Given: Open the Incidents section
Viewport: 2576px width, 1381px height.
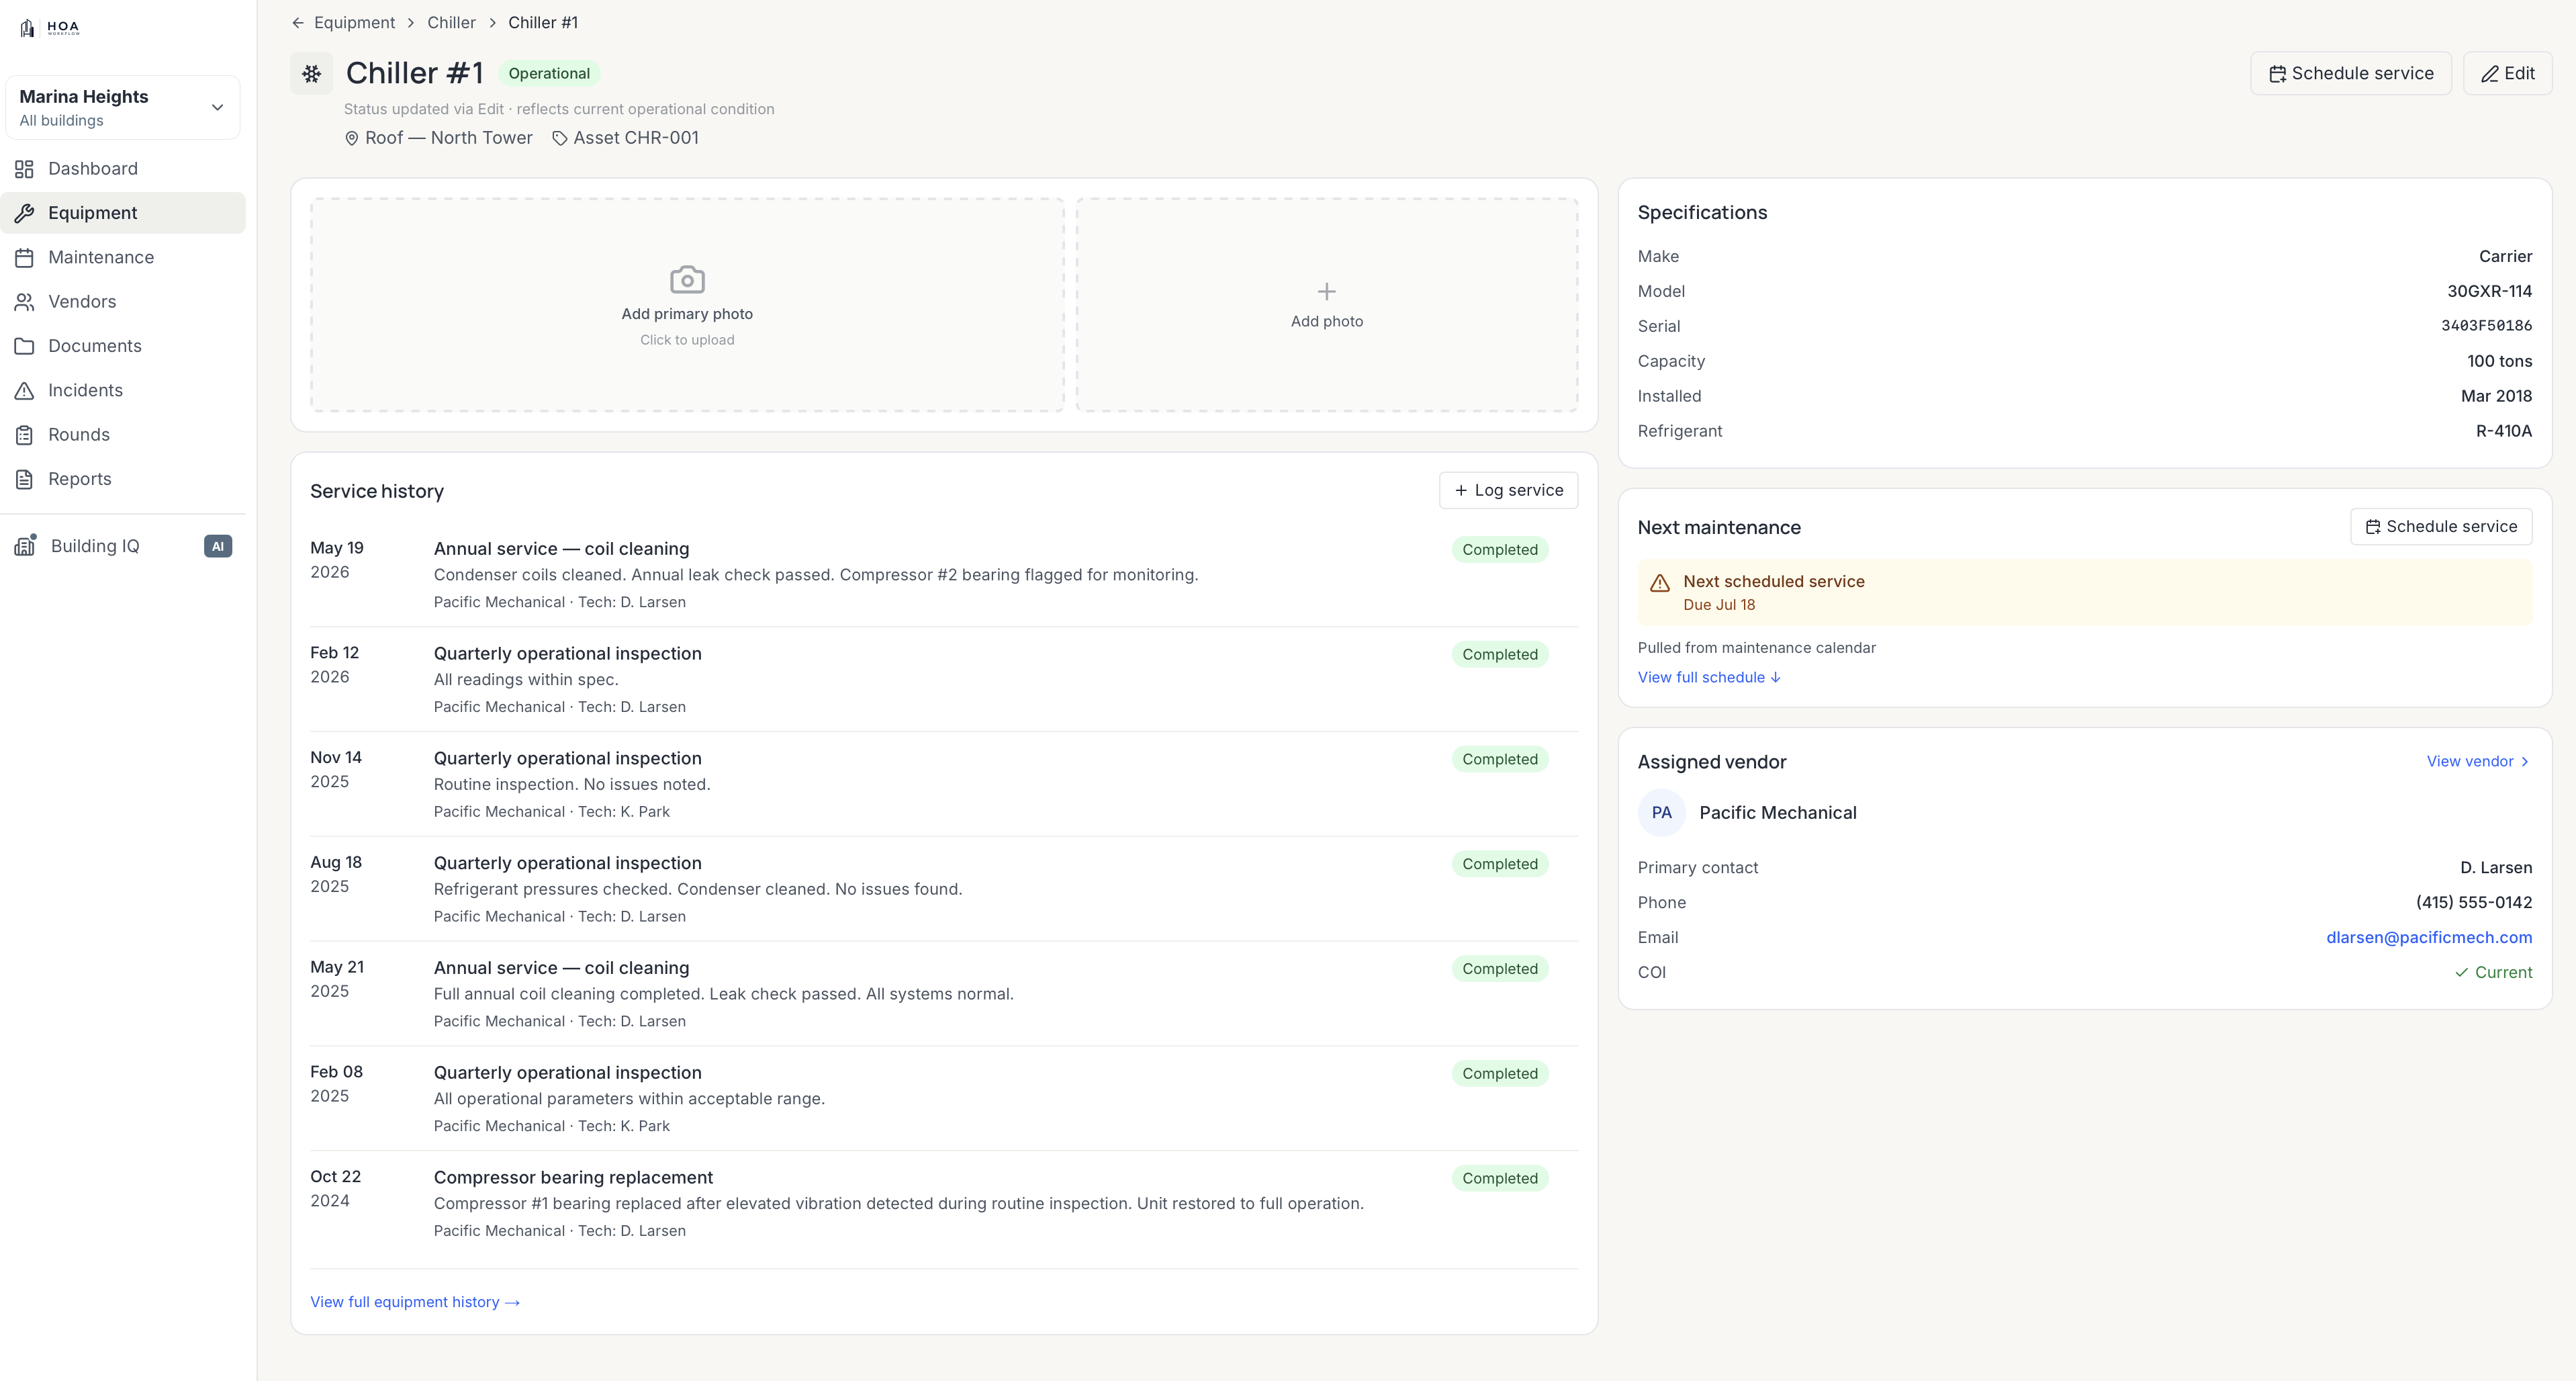Looking at the screenshot, I should tap(123, 390).
